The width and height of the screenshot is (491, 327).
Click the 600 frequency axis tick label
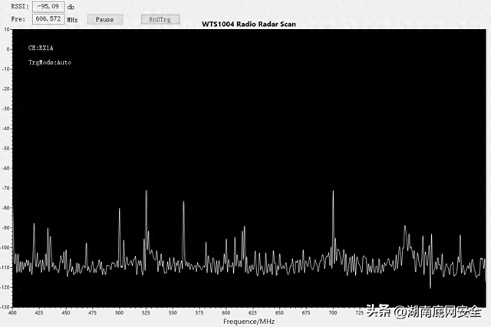(x=226, y=312)
